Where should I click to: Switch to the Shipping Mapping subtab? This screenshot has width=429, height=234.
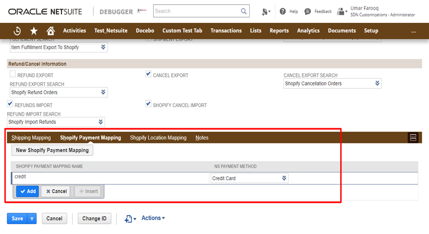coord(31,137)
